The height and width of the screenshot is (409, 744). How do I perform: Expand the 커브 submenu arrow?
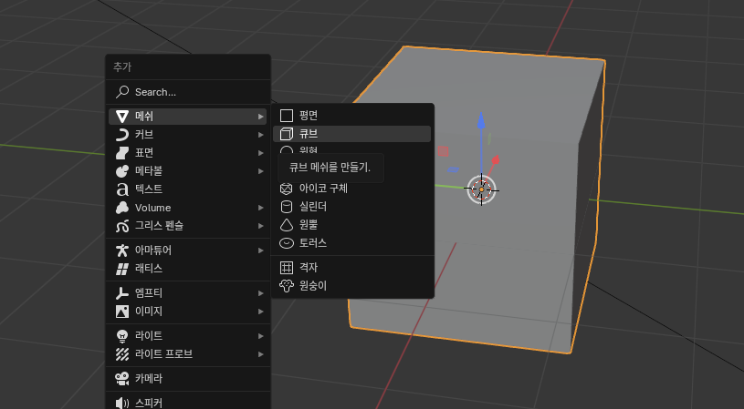click(x=260, y=135)
